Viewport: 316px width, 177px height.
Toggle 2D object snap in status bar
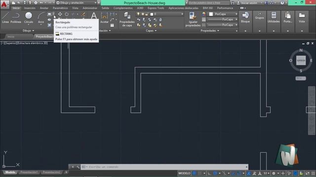click(239, 173)
